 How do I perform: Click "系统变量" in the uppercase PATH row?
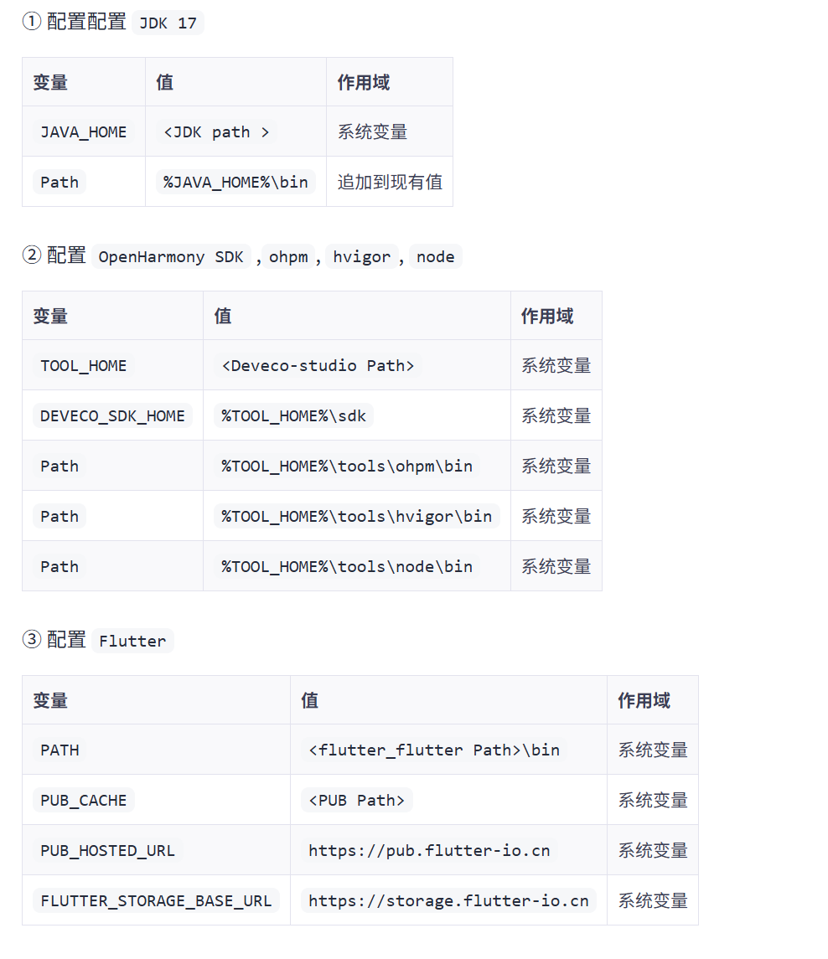coord(652,750)
